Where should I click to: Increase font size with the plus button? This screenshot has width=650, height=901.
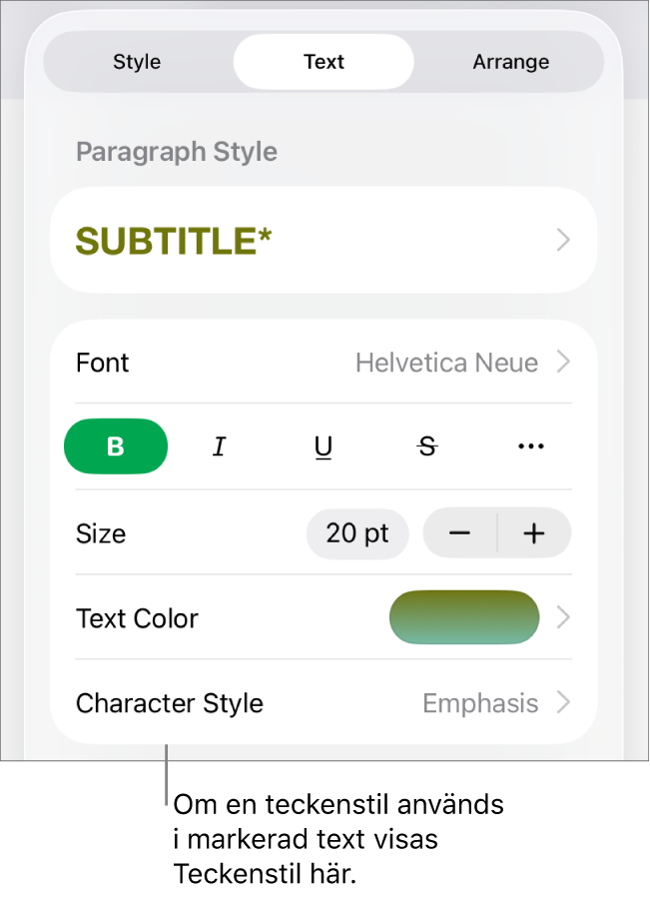(x=534, y=533)
